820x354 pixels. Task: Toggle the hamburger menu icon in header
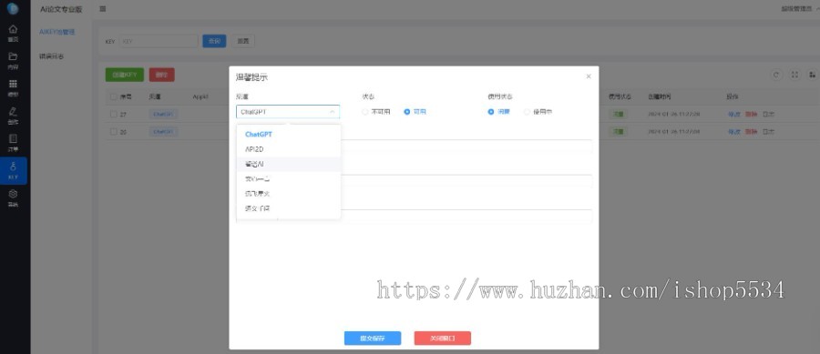click(103, 9)
